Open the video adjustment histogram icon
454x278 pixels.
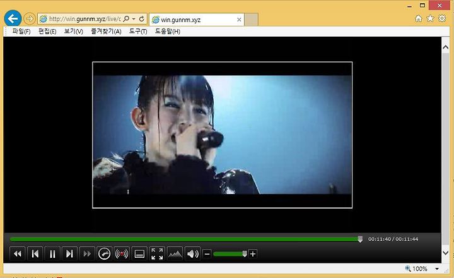click(x=175, y=254)
